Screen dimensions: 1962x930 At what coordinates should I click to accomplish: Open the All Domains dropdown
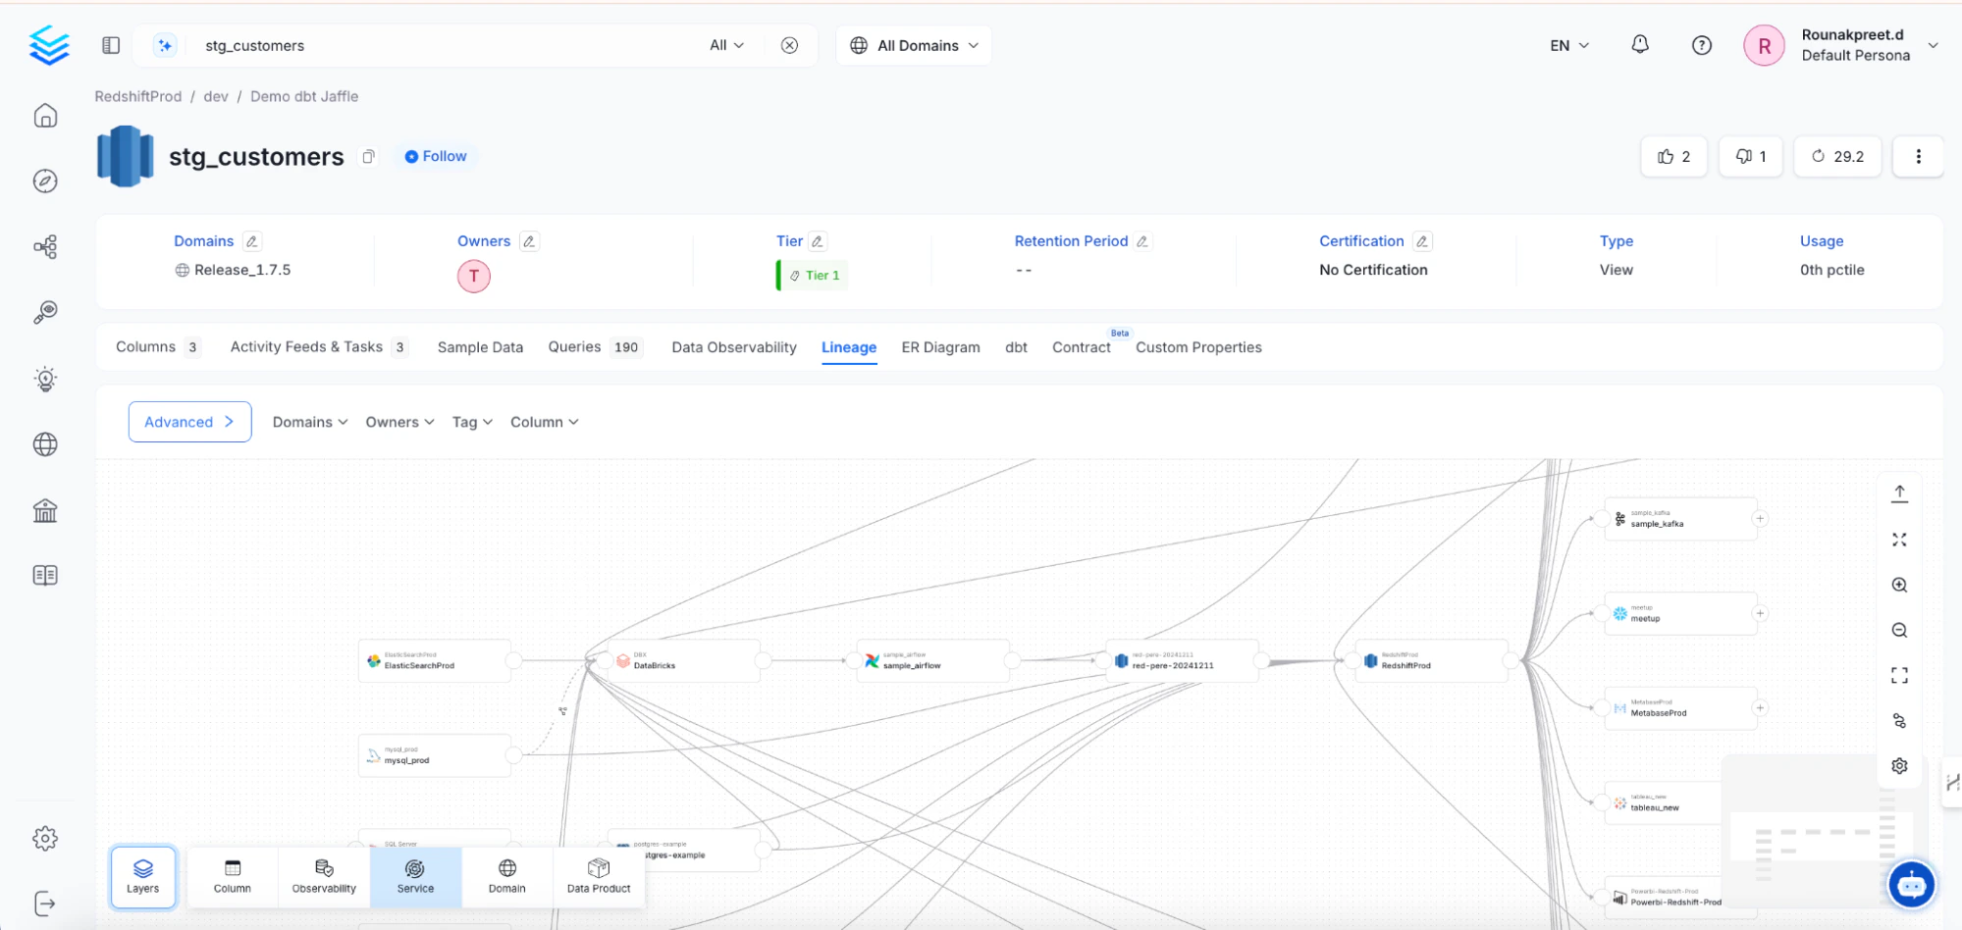(x=914, y=45)
